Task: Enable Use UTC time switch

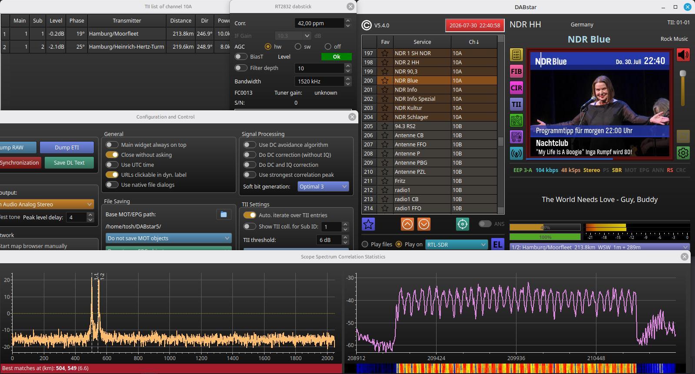Action: point(112,165)
